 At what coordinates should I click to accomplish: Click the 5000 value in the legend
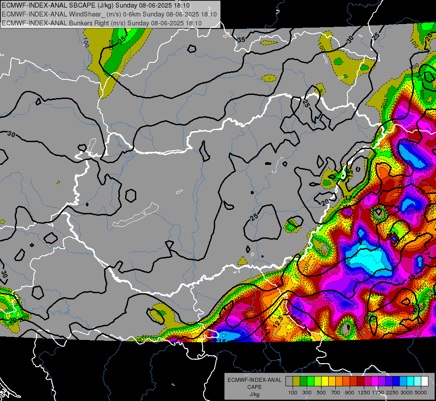tap(421, 393)
